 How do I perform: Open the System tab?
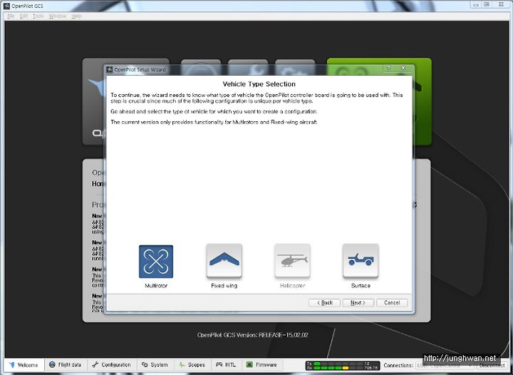pyautogui.click(x=155, y=364)
